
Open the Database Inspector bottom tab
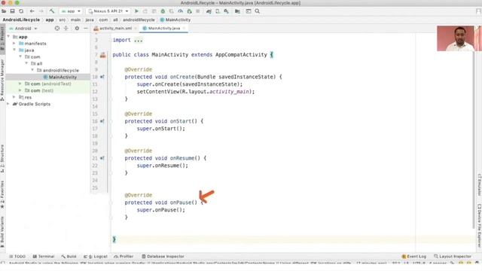pos(163,256)
